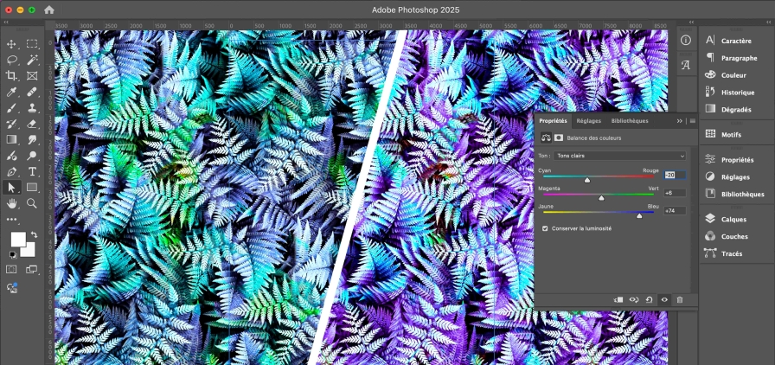Select the Magic Wand tool
Screen dimensions: 775x365
click(x=32, y=60)
